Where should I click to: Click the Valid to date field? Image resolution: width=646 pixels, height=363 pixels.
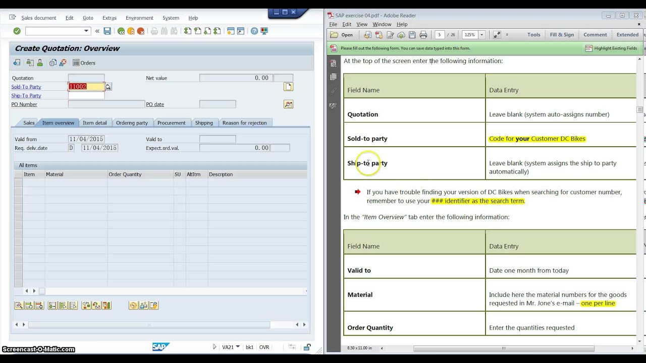(218, 139)
